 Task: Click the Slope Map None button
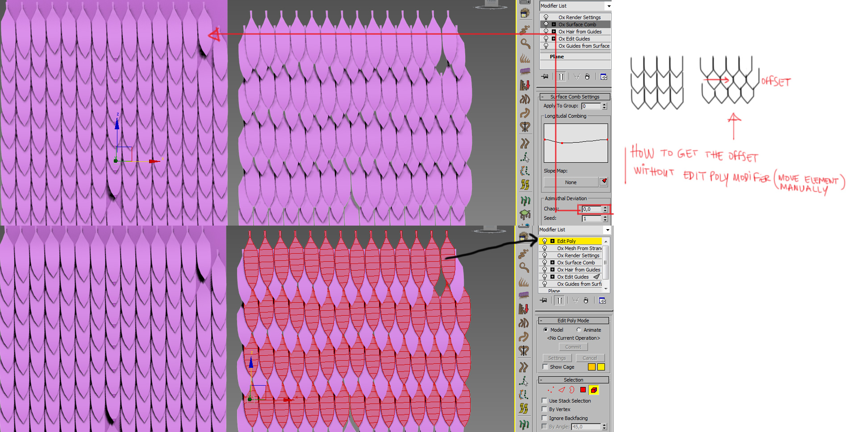(x=571, y=182)
